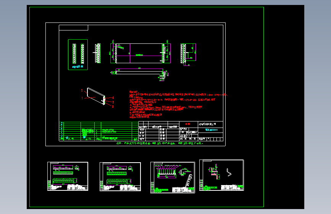Select the first small drawing sheet thumbnail
Viewport: 331px width, 214px height.
(x=68, y=176)
